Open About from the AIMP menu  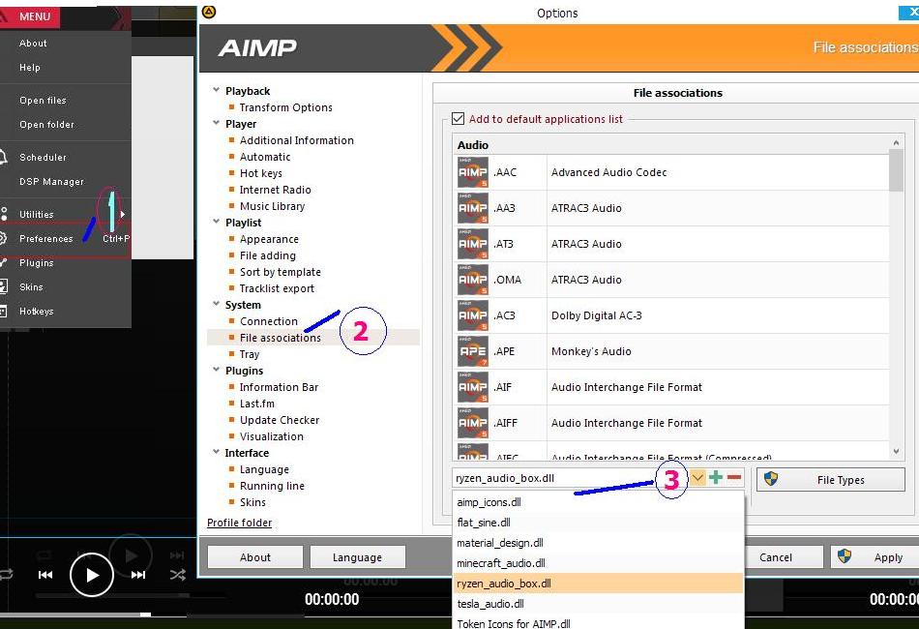click(x=33, y=44)
